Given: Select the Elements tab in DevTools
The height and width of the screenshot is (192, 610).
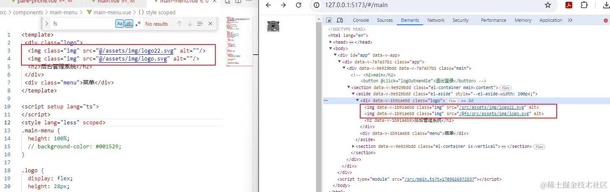Looking at the screenshot, I should click(x=410, y=20).
